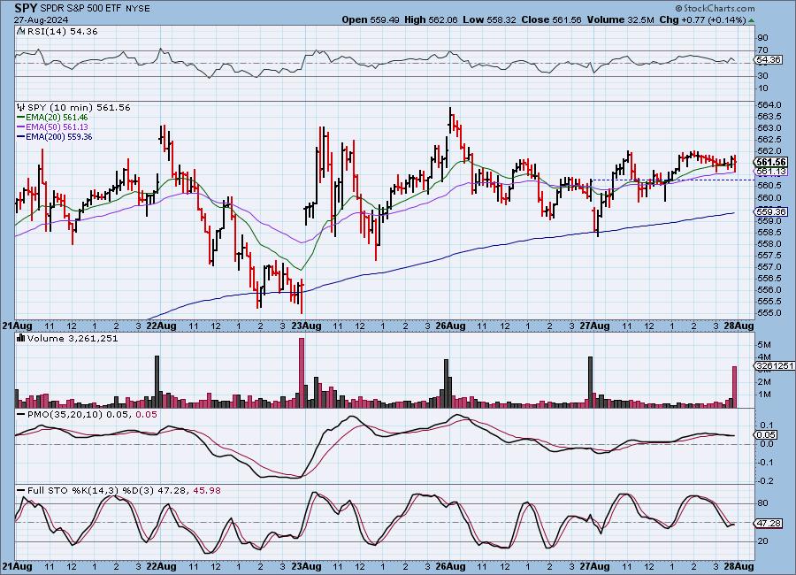Click the 54.36 RSI value tag on axis

(x=769, y=59)
